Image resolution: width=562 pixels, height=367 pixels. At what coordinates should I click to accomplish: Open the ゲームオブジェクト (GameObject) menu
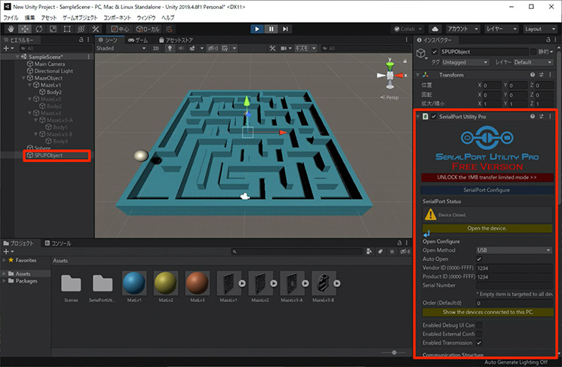(x=80, y=17)
